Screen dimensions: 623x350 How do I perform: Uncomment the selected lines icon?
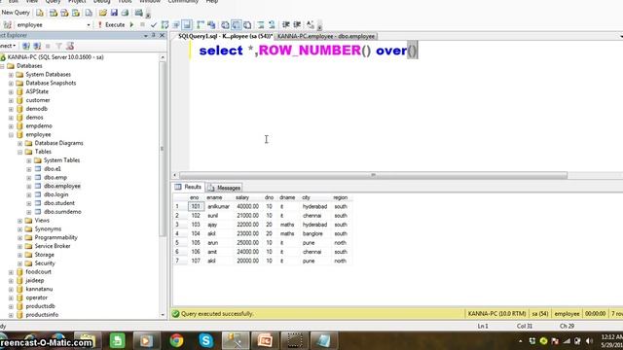[x=272, y=24]
